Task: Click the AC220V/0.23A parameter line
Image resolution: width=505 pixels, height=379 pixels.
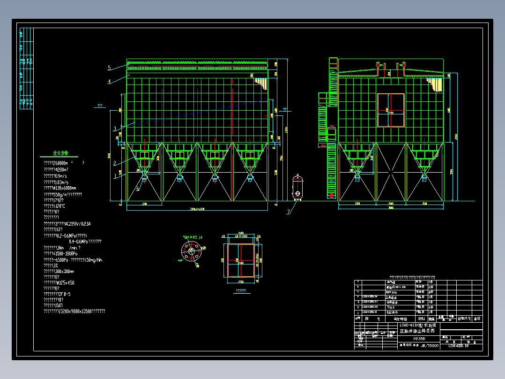Action: pos(67,224)
